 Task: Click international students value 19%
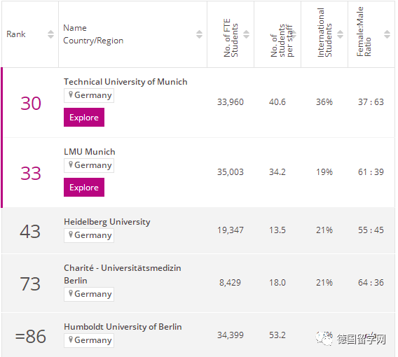tap(324, 172)
